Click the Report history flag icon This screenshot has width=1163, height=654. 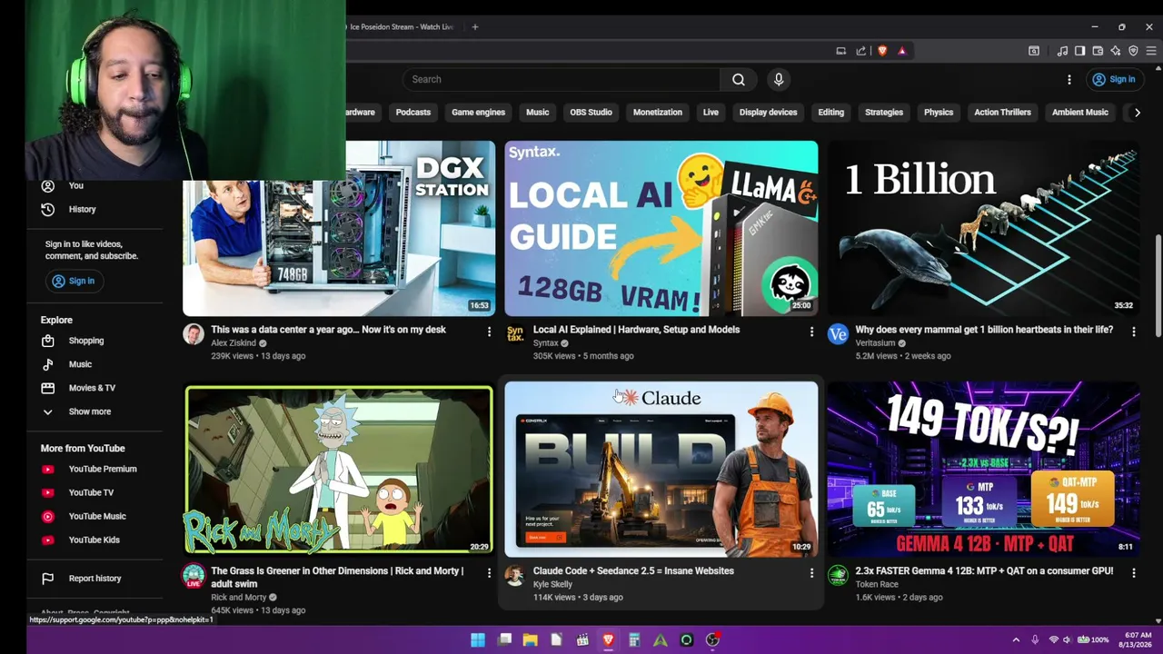48,578
